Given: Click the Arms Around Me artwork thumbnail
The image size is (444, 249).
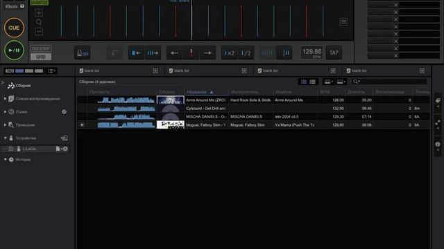Looking at the screenshot, I should pos(171,100).
